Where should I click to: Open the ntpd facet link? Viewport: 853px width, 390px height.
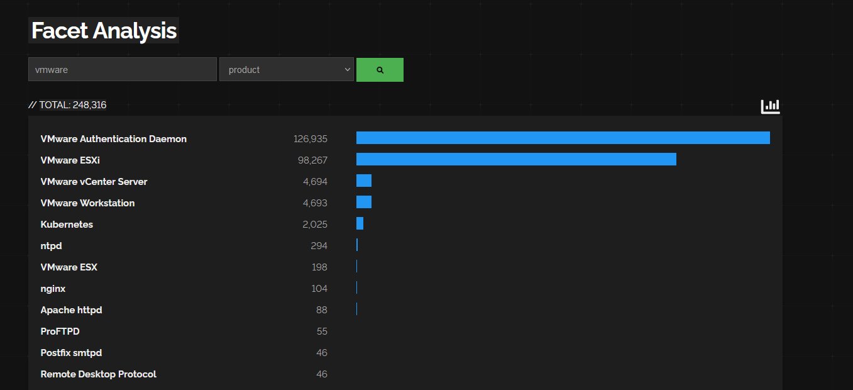point(52,246)
